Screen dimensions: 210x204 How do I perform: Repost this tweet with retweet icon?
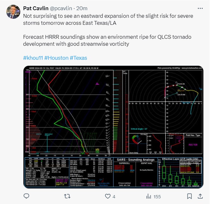pyautogui.click(x=67, y=196)
